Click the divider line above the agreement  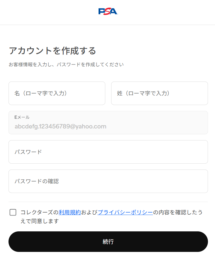pyautogui.click(x=108, y=202)
